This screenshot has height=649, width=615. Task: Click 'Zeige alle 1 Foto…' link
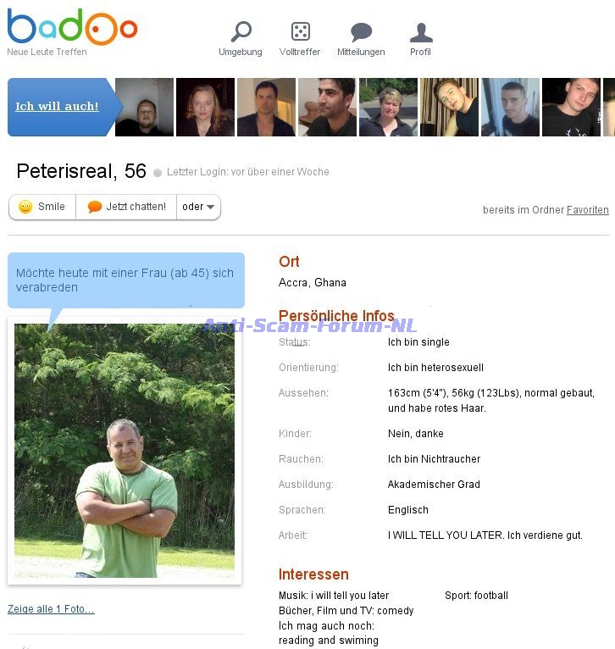(51, 609)
